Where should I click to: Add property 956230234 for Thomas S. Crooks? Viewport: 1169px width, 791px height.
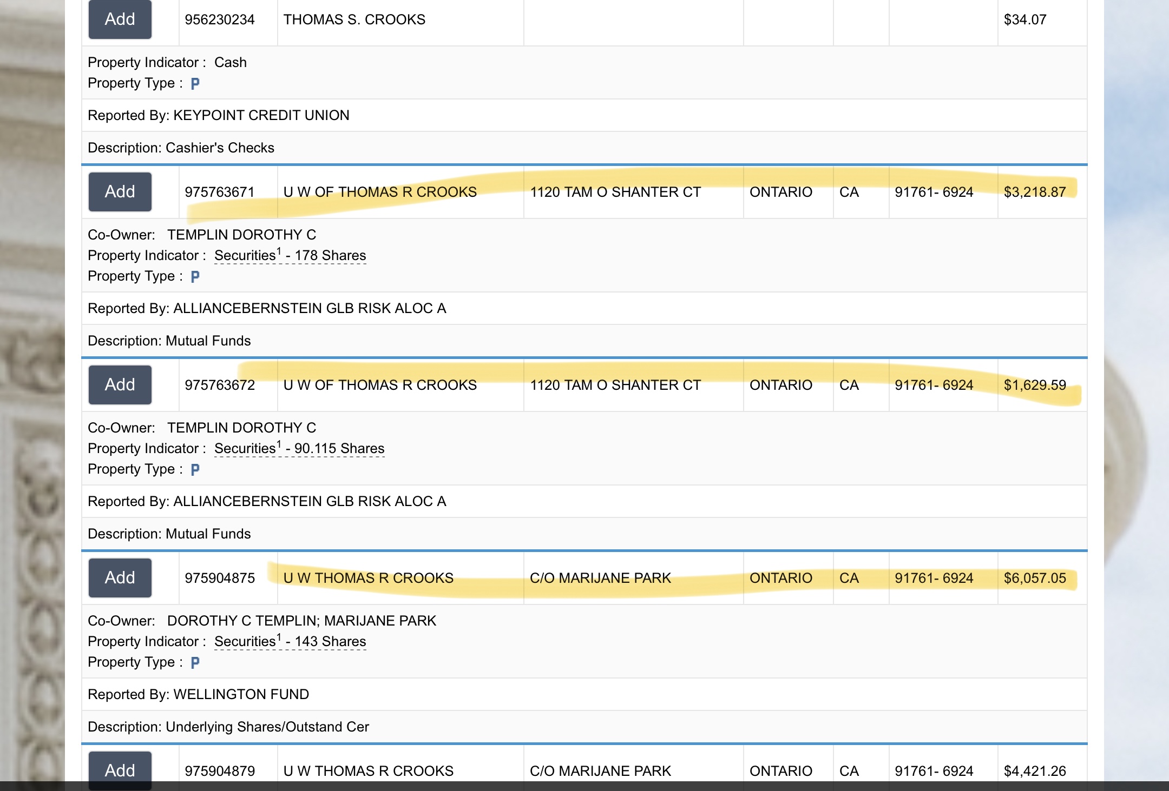(120, 19)
